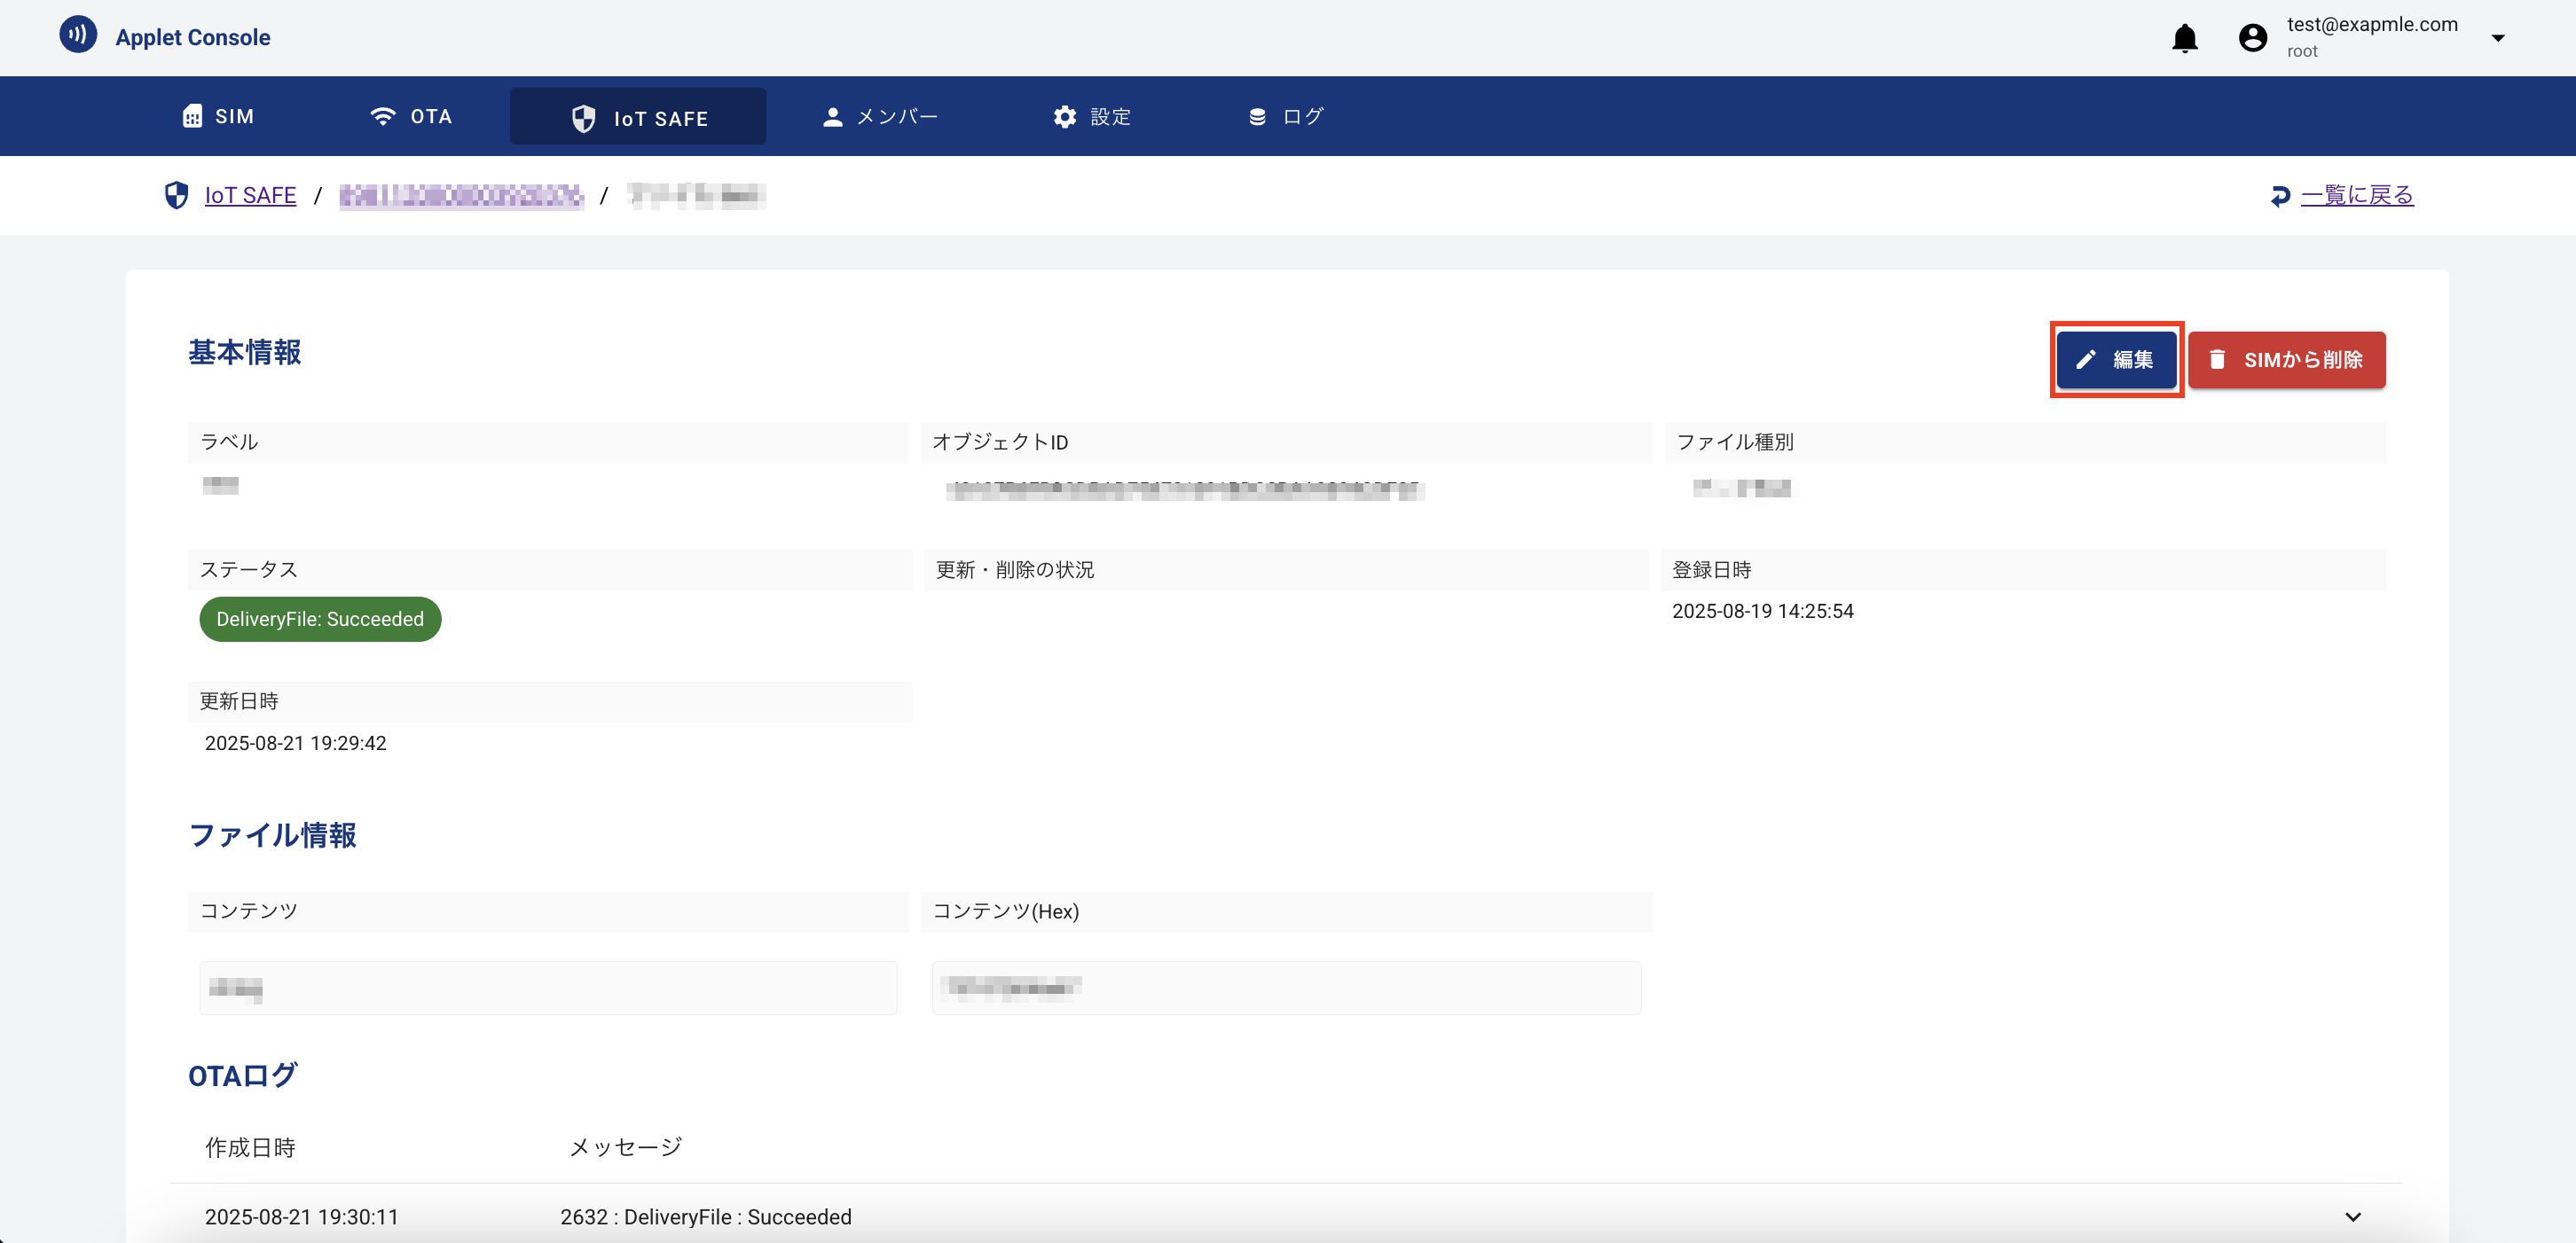Click the trash icon in SIMから削除 button
The height and width of the screenshot is (1243, 2576).
click(x=2218, y=360)
